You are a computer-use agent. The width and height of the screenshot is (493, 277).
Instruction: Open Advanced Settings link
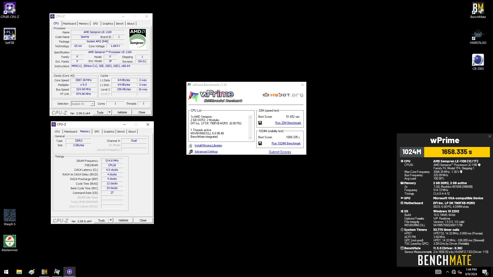tap(206, 152)
